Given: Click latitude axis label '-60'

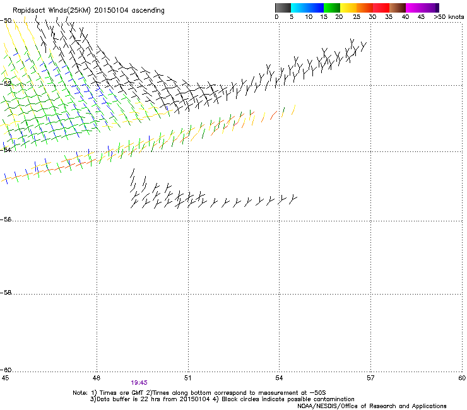Looking at the screenshot, I should [x=6, y=370].
